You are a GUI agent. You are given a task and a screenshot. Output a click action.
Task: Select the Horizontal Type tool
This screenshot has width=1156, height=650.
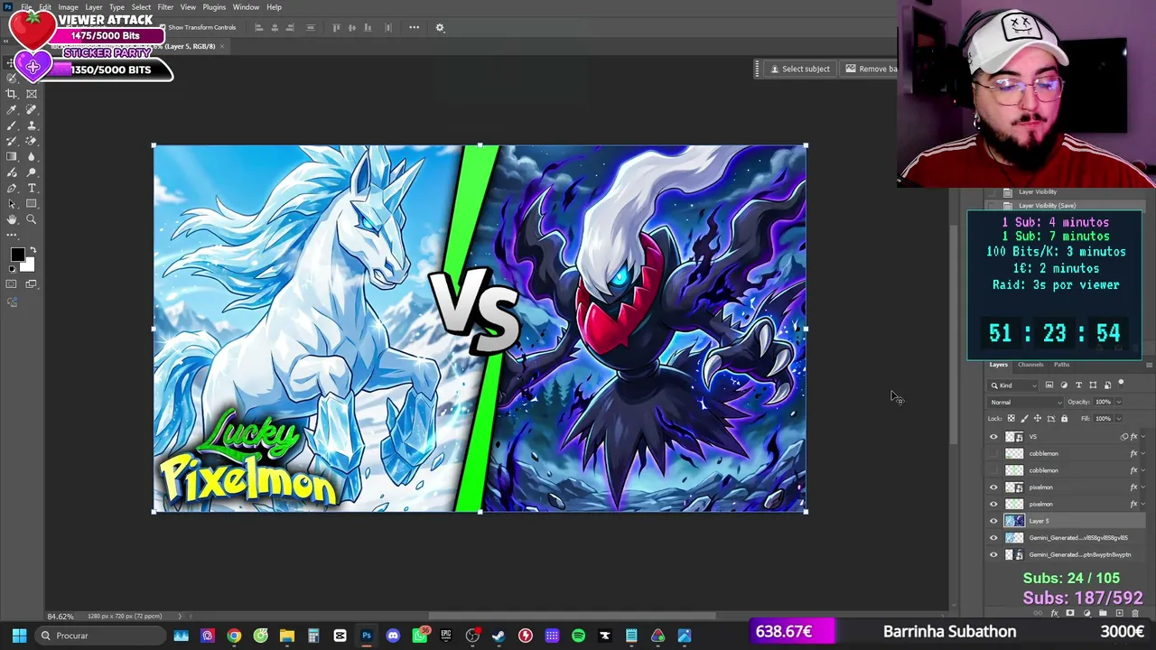pyautogui.click(x=32, y=188)
